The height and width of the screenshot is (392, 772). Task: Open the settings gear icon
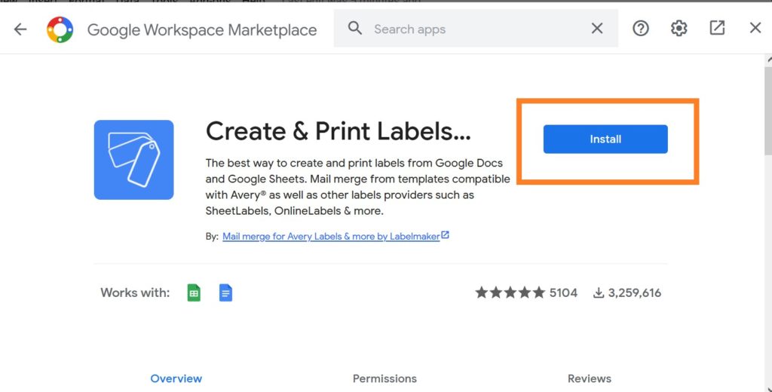(x=679, y=28)
